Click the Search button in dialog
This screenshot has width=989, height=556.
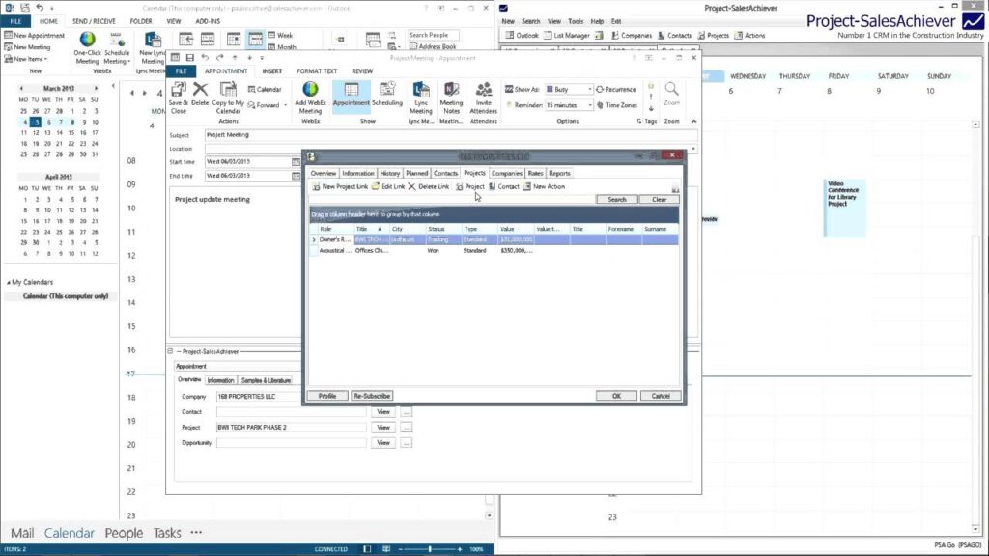[617, 199]
